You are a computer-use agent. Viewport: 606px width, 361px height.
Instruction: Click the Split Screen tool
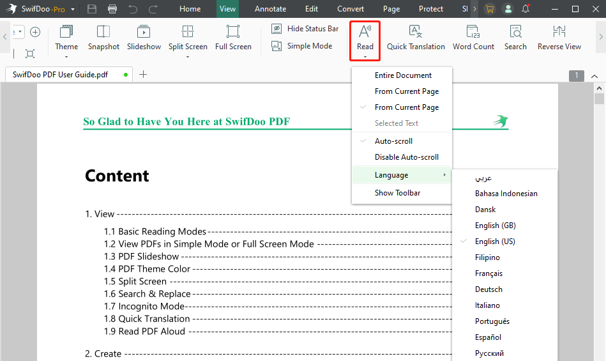188,38
